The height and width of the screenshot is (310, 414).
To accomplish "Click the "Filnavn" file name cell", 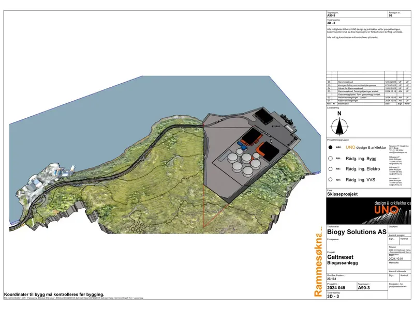I will [400, 250].
